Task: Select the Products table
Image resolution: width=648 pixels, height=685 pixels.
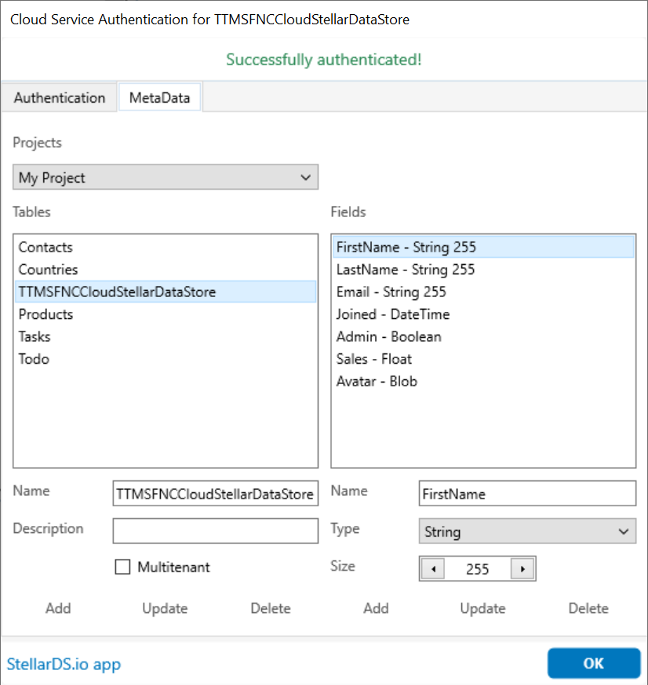Action: click(x=166, y=314)
